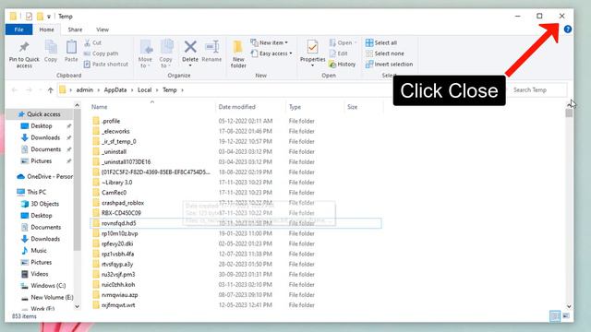Select Copy path in the ribbon
Image resolution: width=591 pixels, height=332 pixels.
[101, 53]
